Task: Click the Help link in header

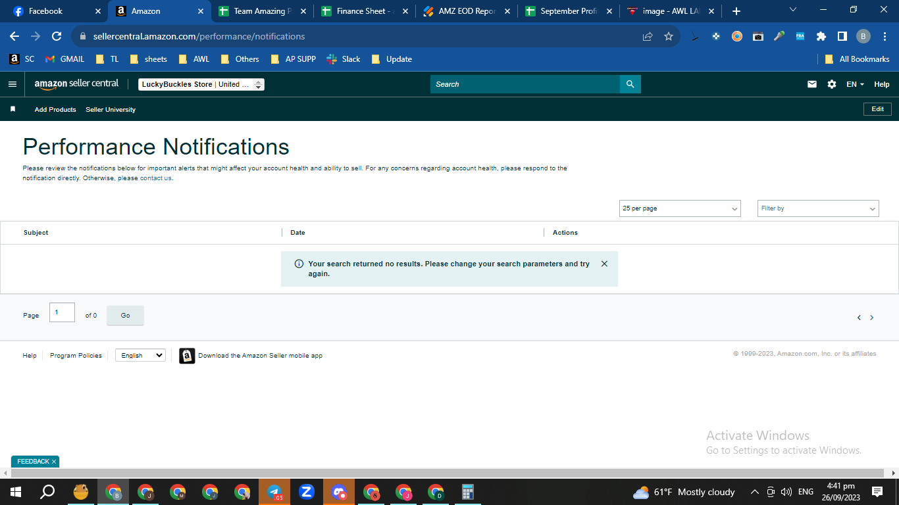Action: pos(882,84)
